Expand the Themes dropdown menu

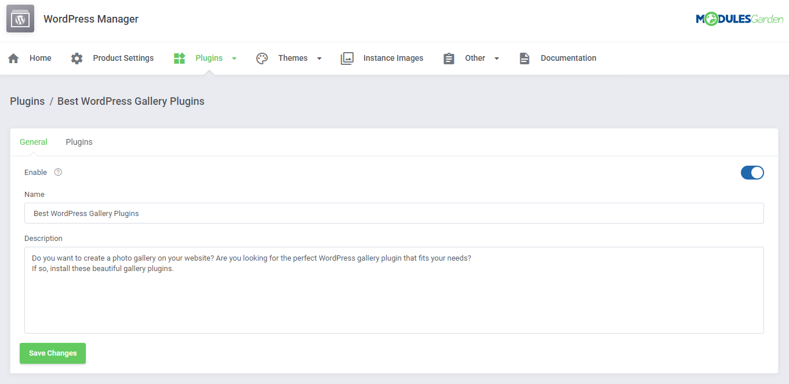coord(319,58)
